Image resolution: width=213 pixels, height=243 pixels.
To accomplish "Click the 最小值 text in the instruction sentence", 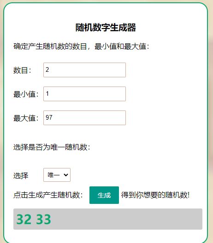I will (x=106, y=46).
